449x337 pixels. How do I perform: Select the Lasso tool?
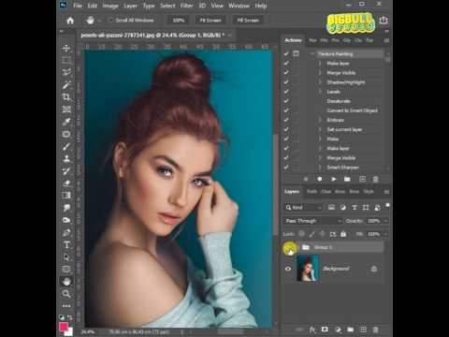(66, 72)
